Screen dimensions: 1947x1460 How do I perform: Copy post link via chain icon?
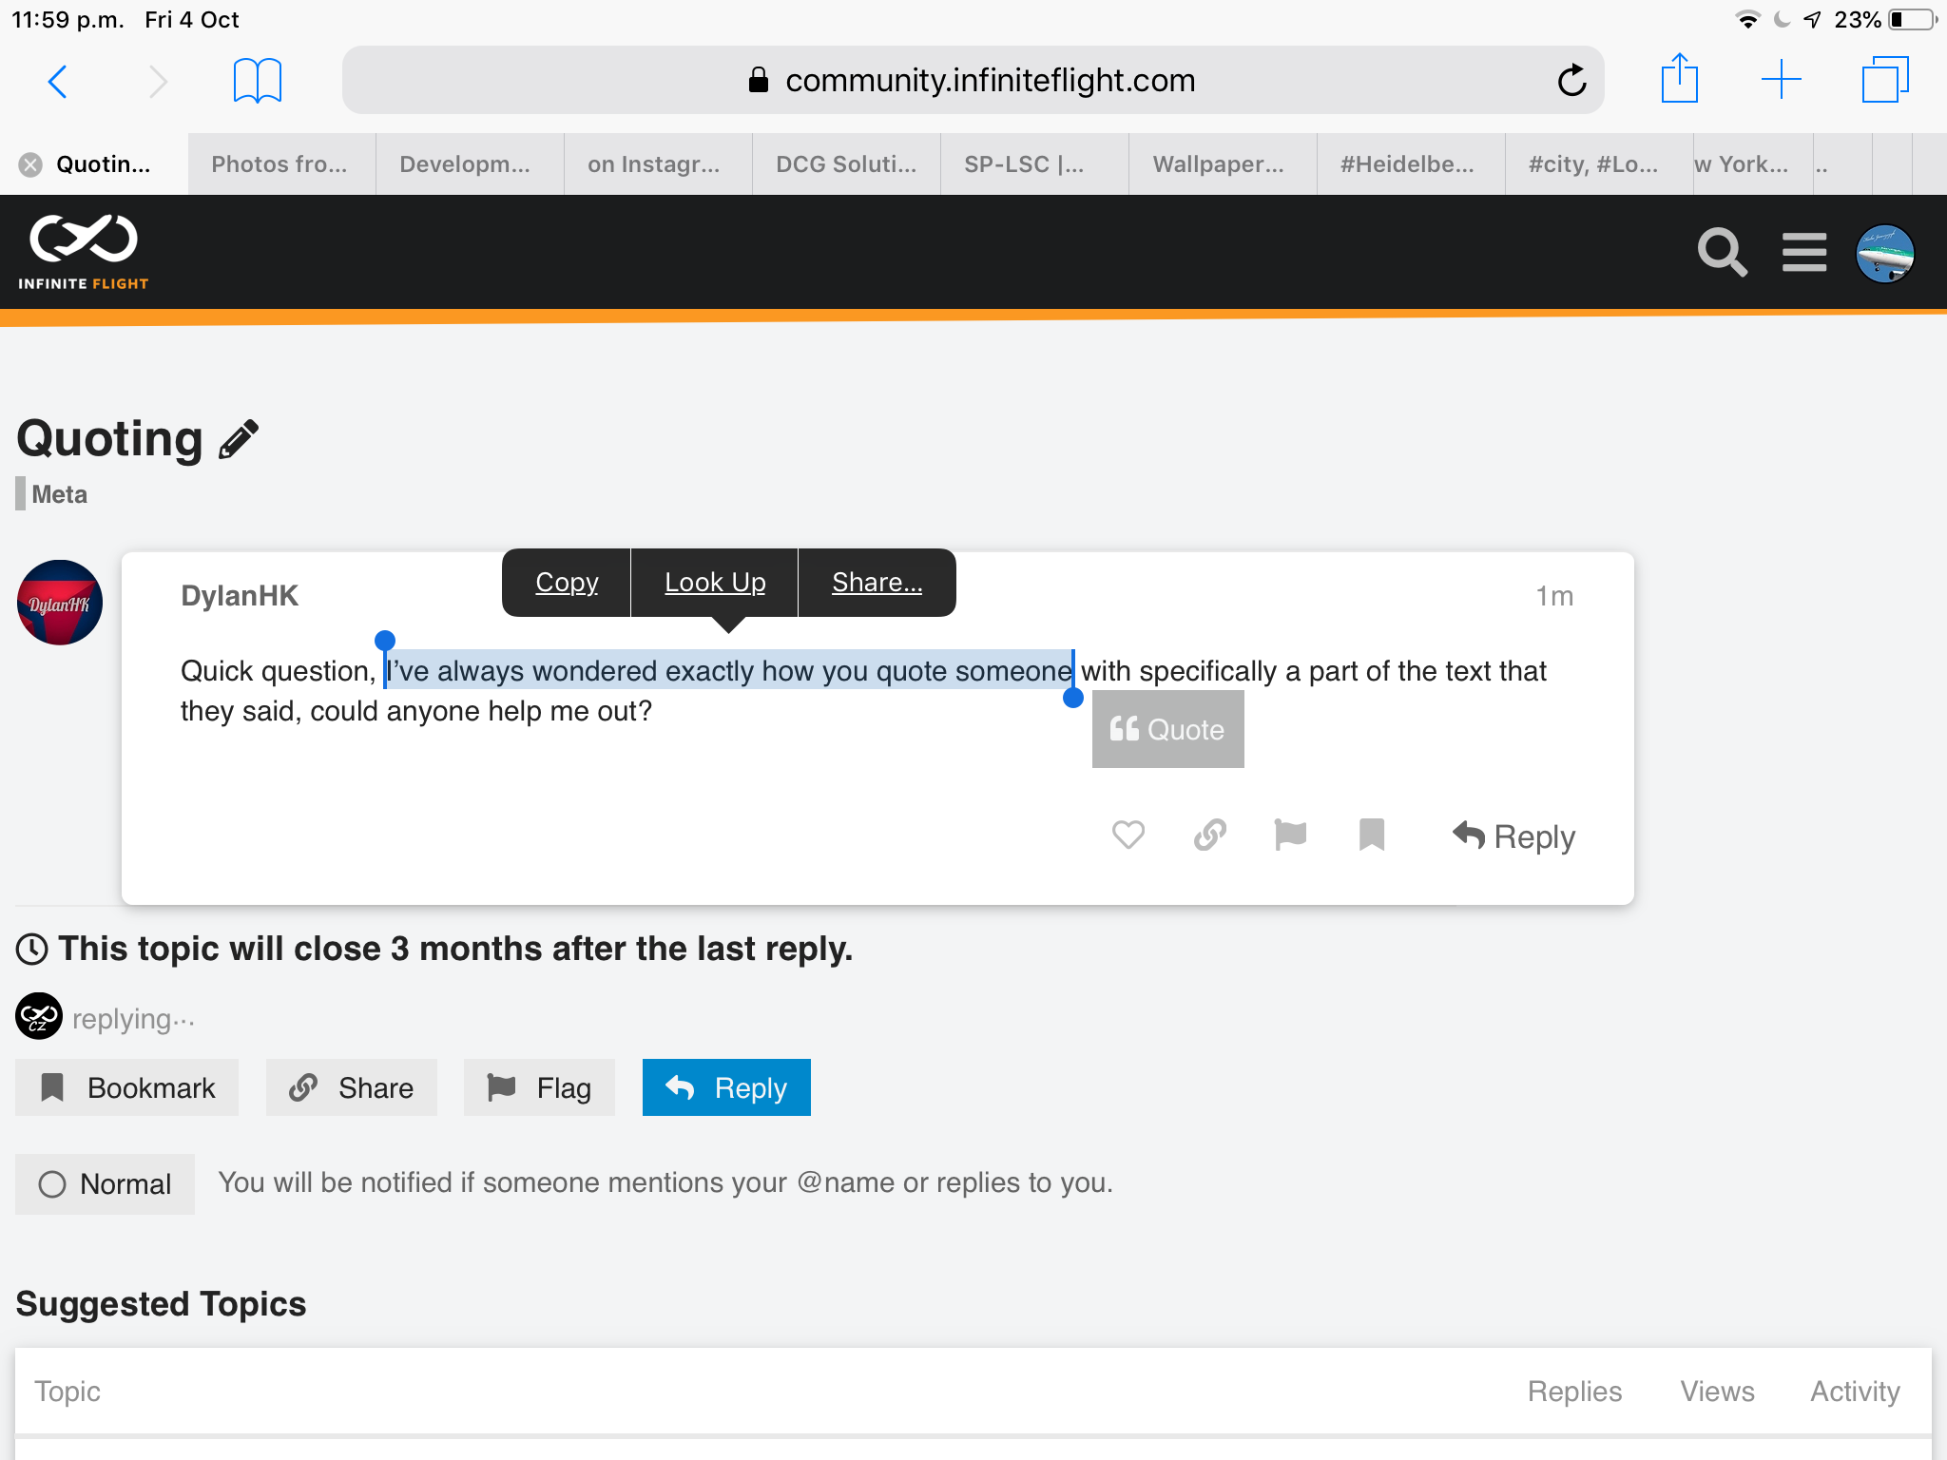1209,836
